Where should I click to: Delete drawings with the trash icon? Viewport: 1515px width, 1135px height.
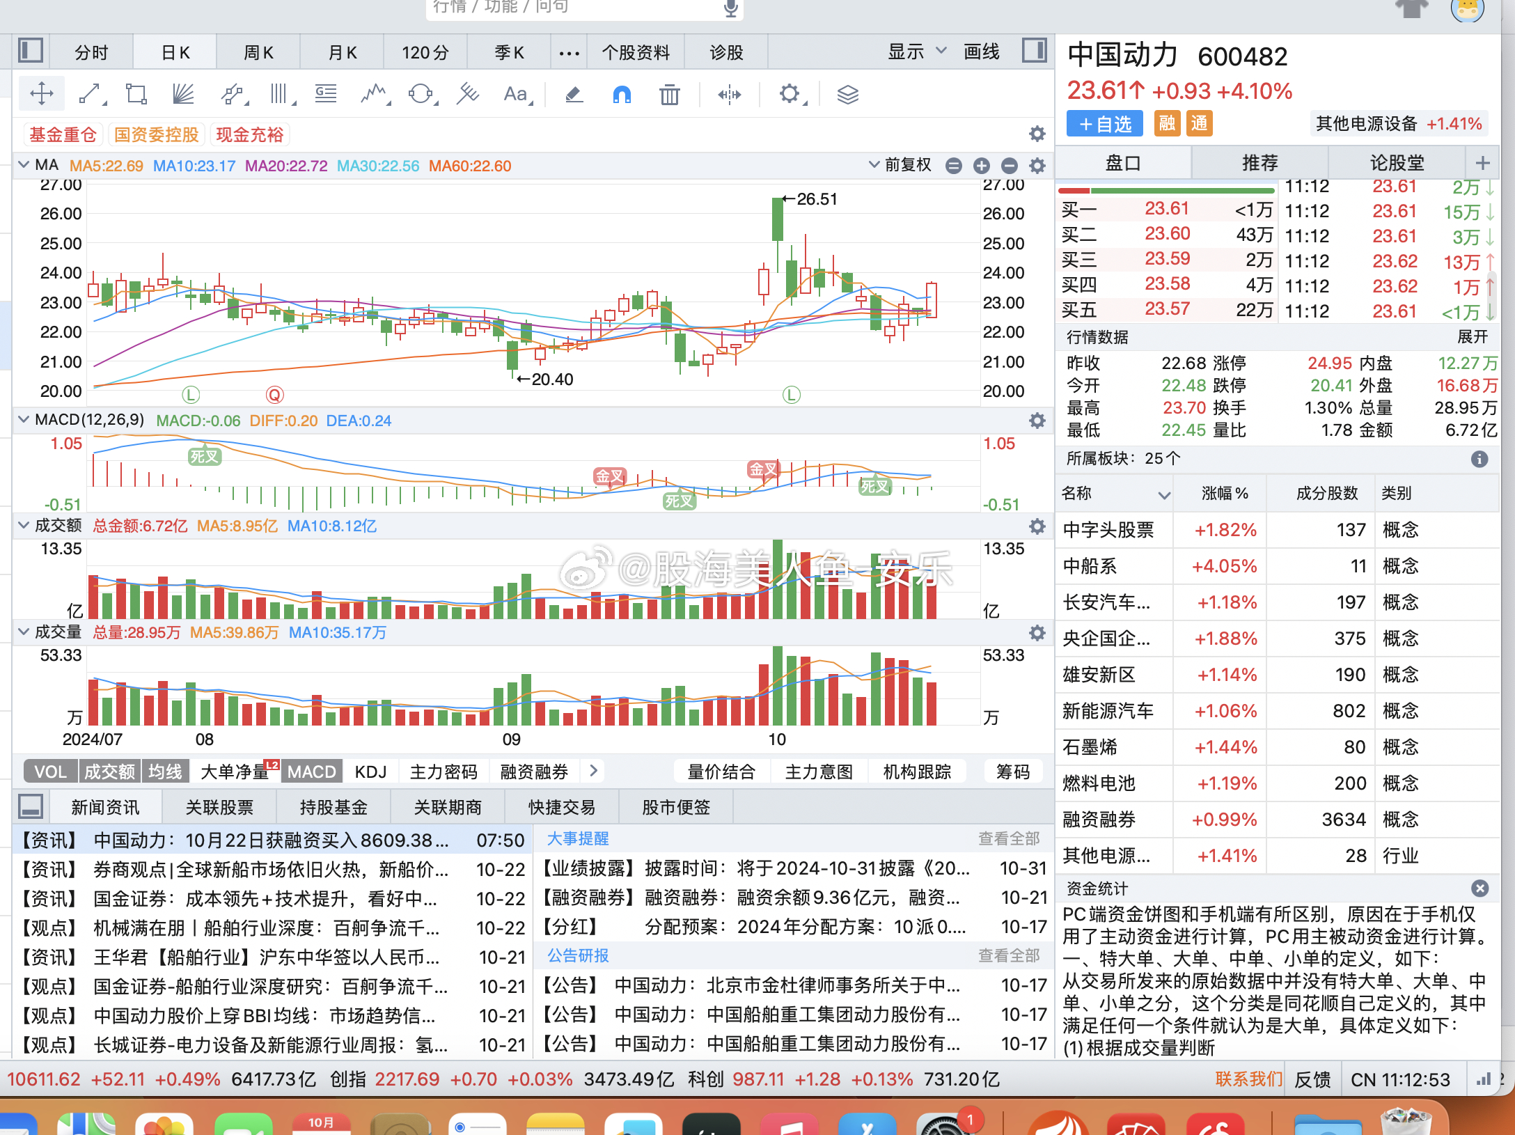point(669,94)
